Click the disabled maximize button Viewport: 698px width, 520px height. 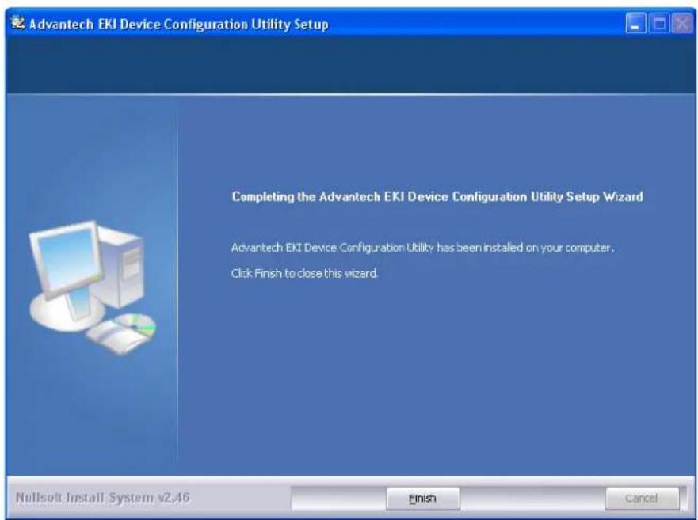point(659,24)
